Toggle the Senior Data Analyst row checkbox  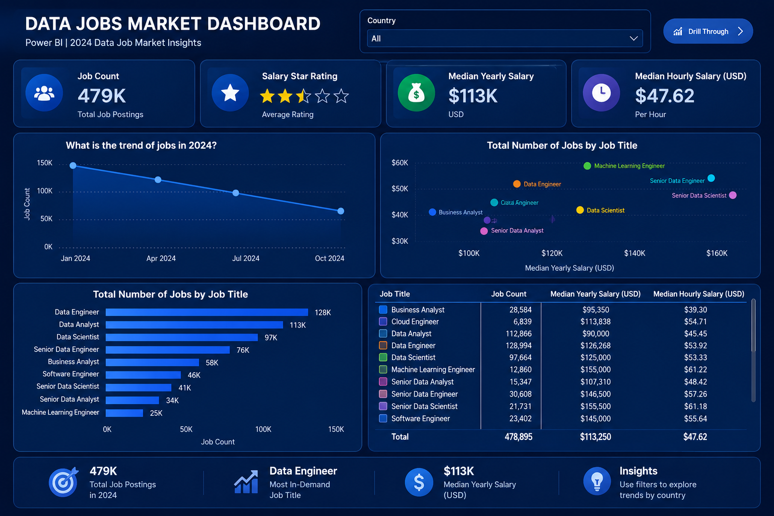click(383, 382)
